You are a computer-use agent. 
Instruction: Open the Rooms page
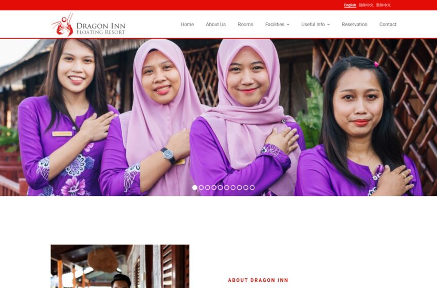(245, 25)
